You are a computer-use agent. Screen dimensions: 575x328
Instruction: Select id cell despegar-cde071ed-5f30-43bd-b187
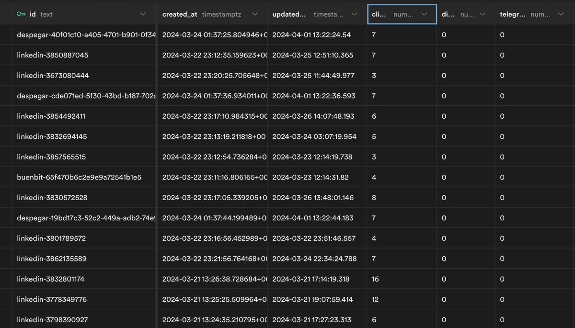click(x=84, y=96)
